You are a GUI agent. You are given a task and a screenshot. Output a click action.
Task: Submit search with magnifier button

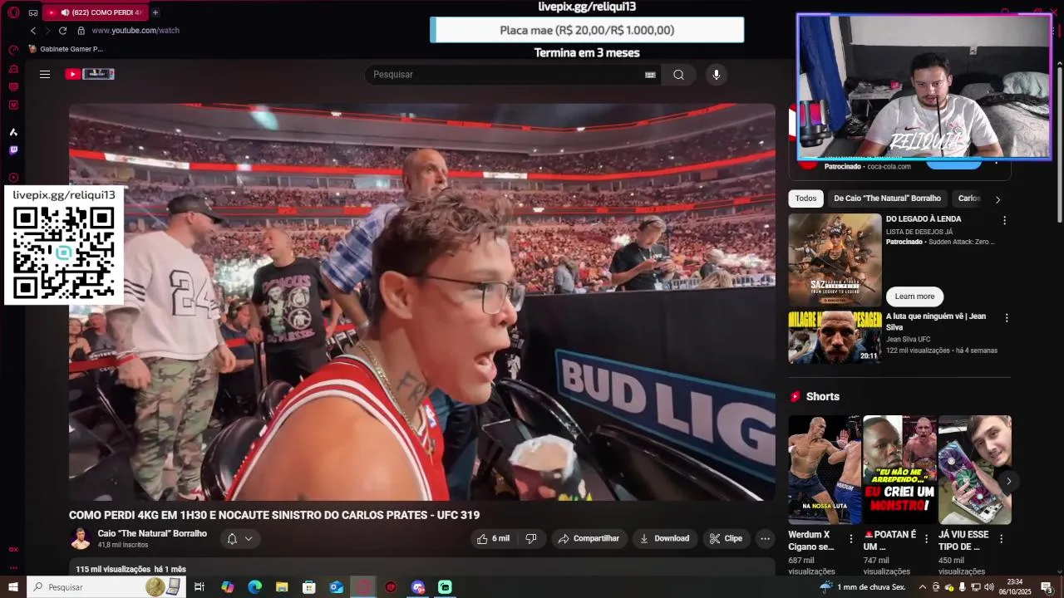click(x=678, y=75)
